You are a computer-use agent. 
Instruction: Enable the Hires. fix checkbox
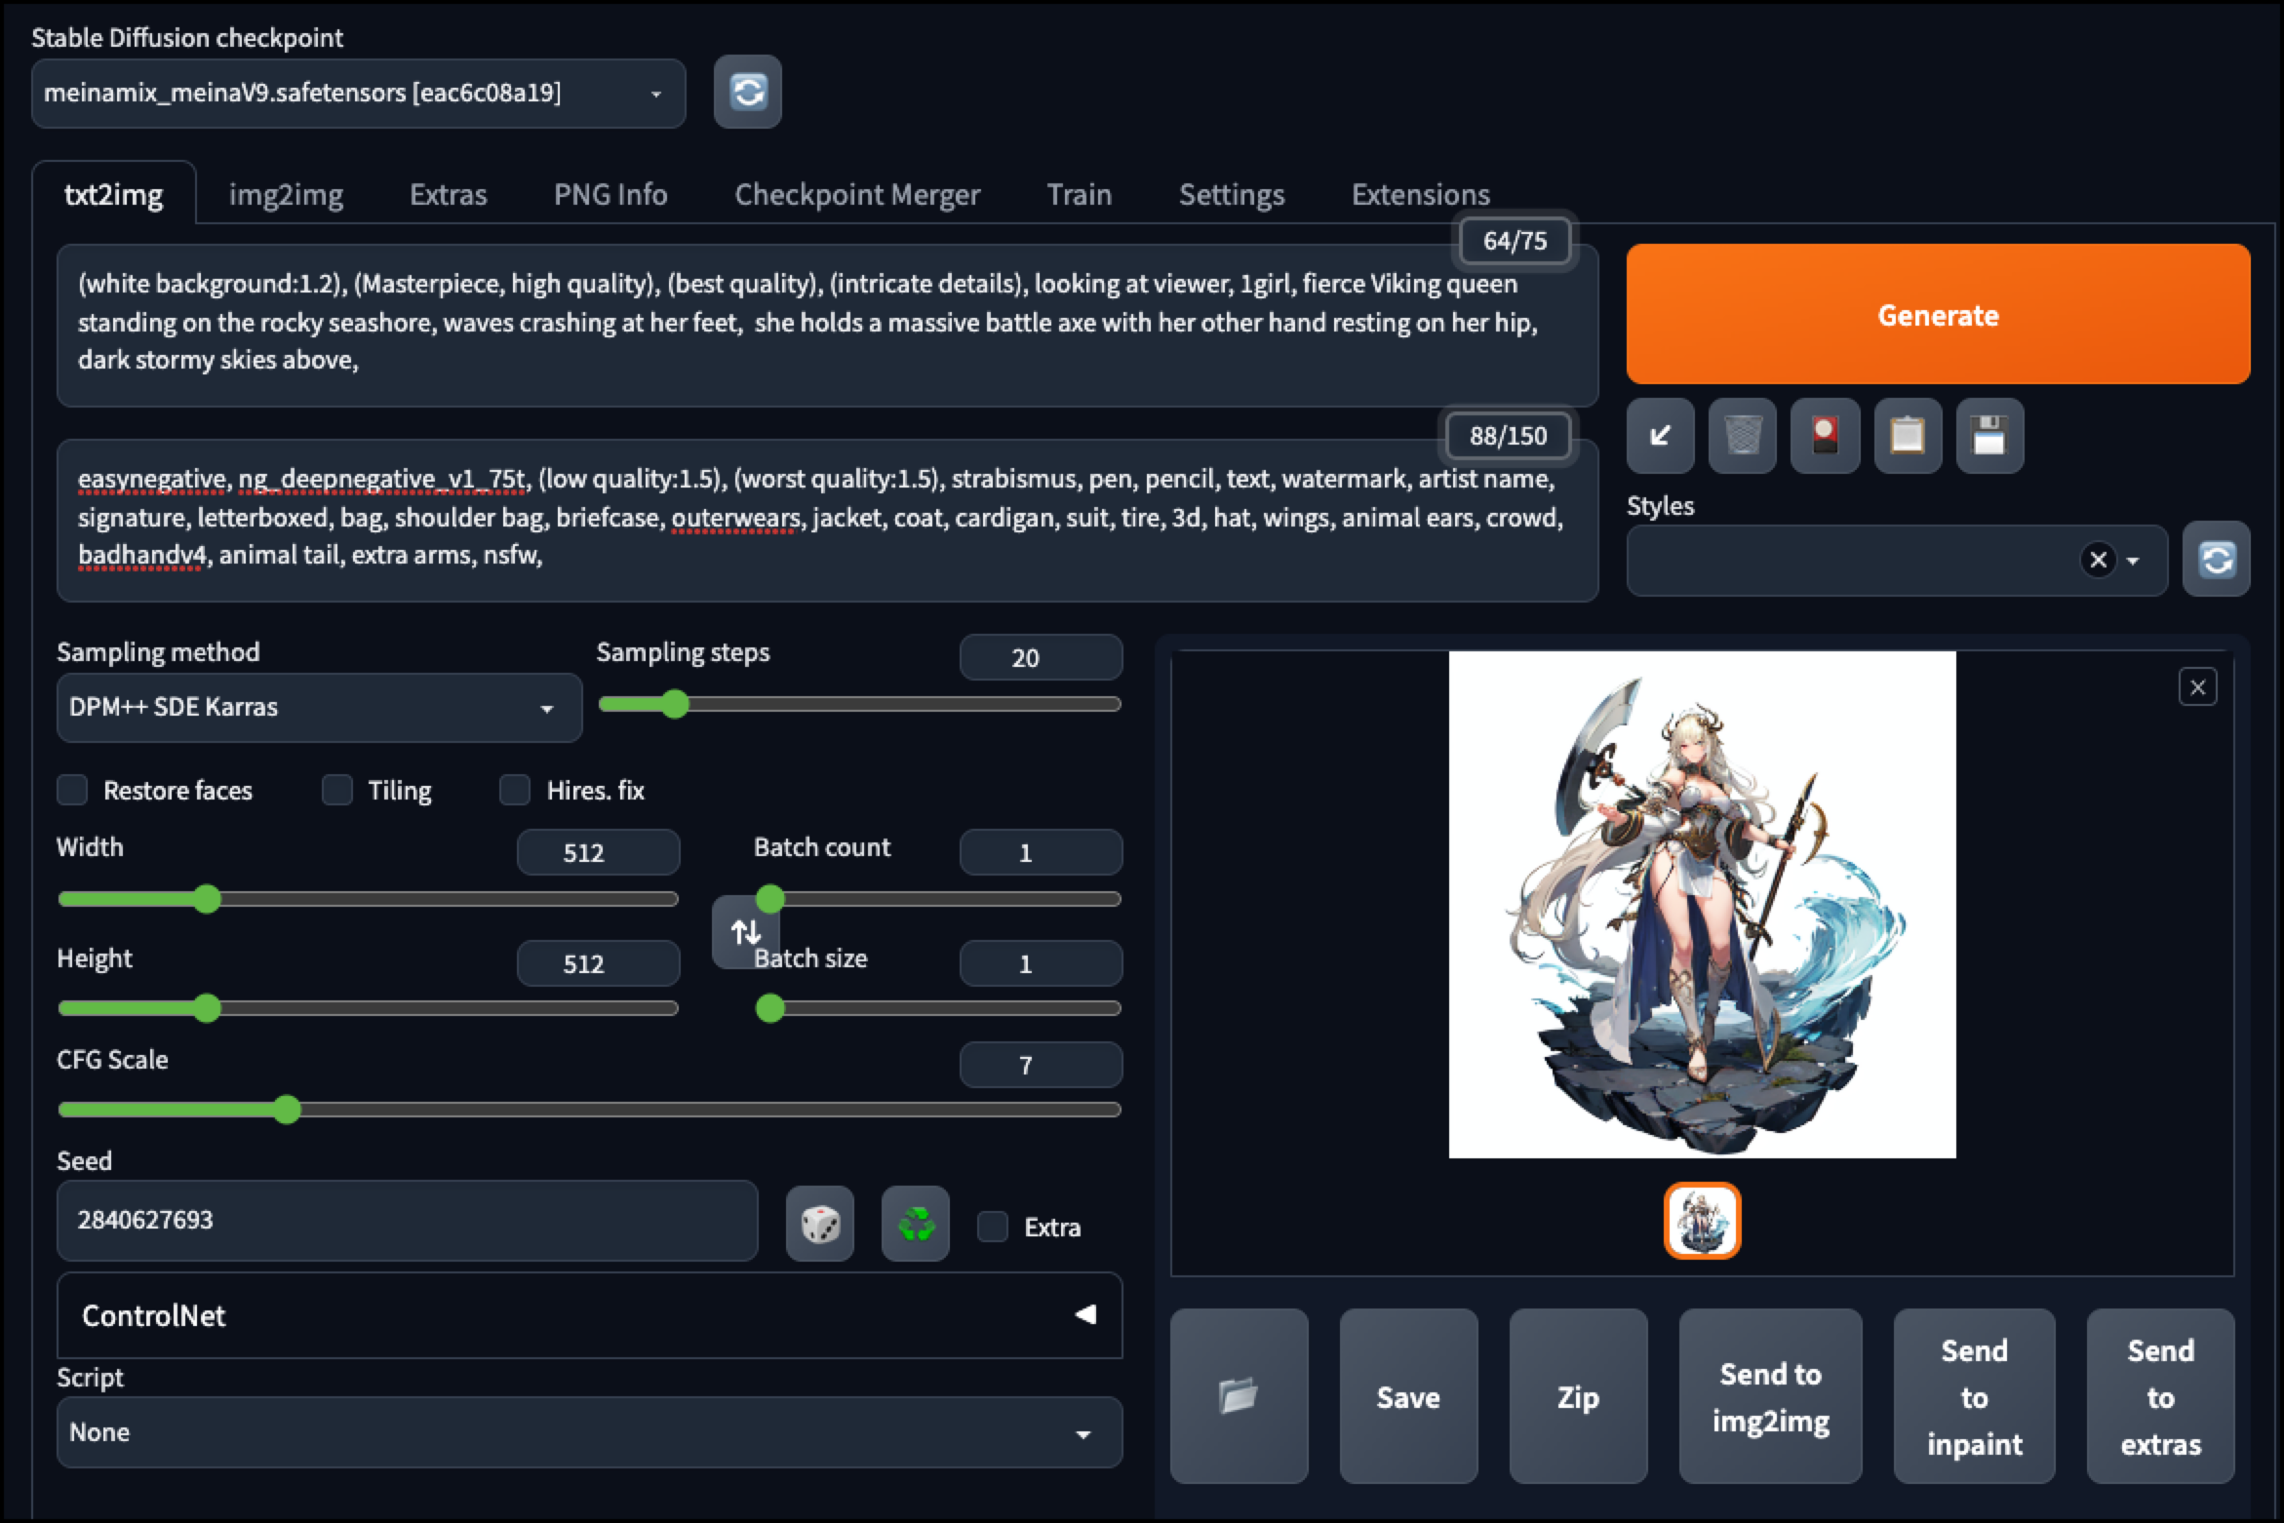515,790
